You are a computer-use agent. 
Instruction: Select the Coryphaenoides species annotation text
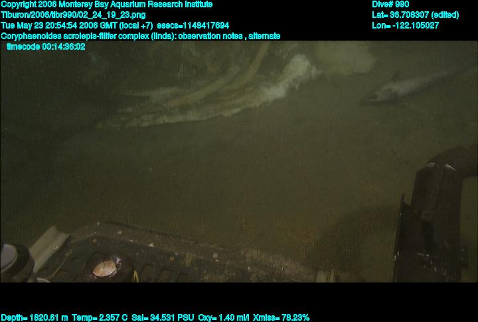click(x=139, y=36)
